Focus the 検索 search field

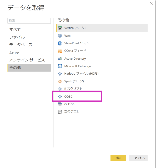[x=29, y=21]
